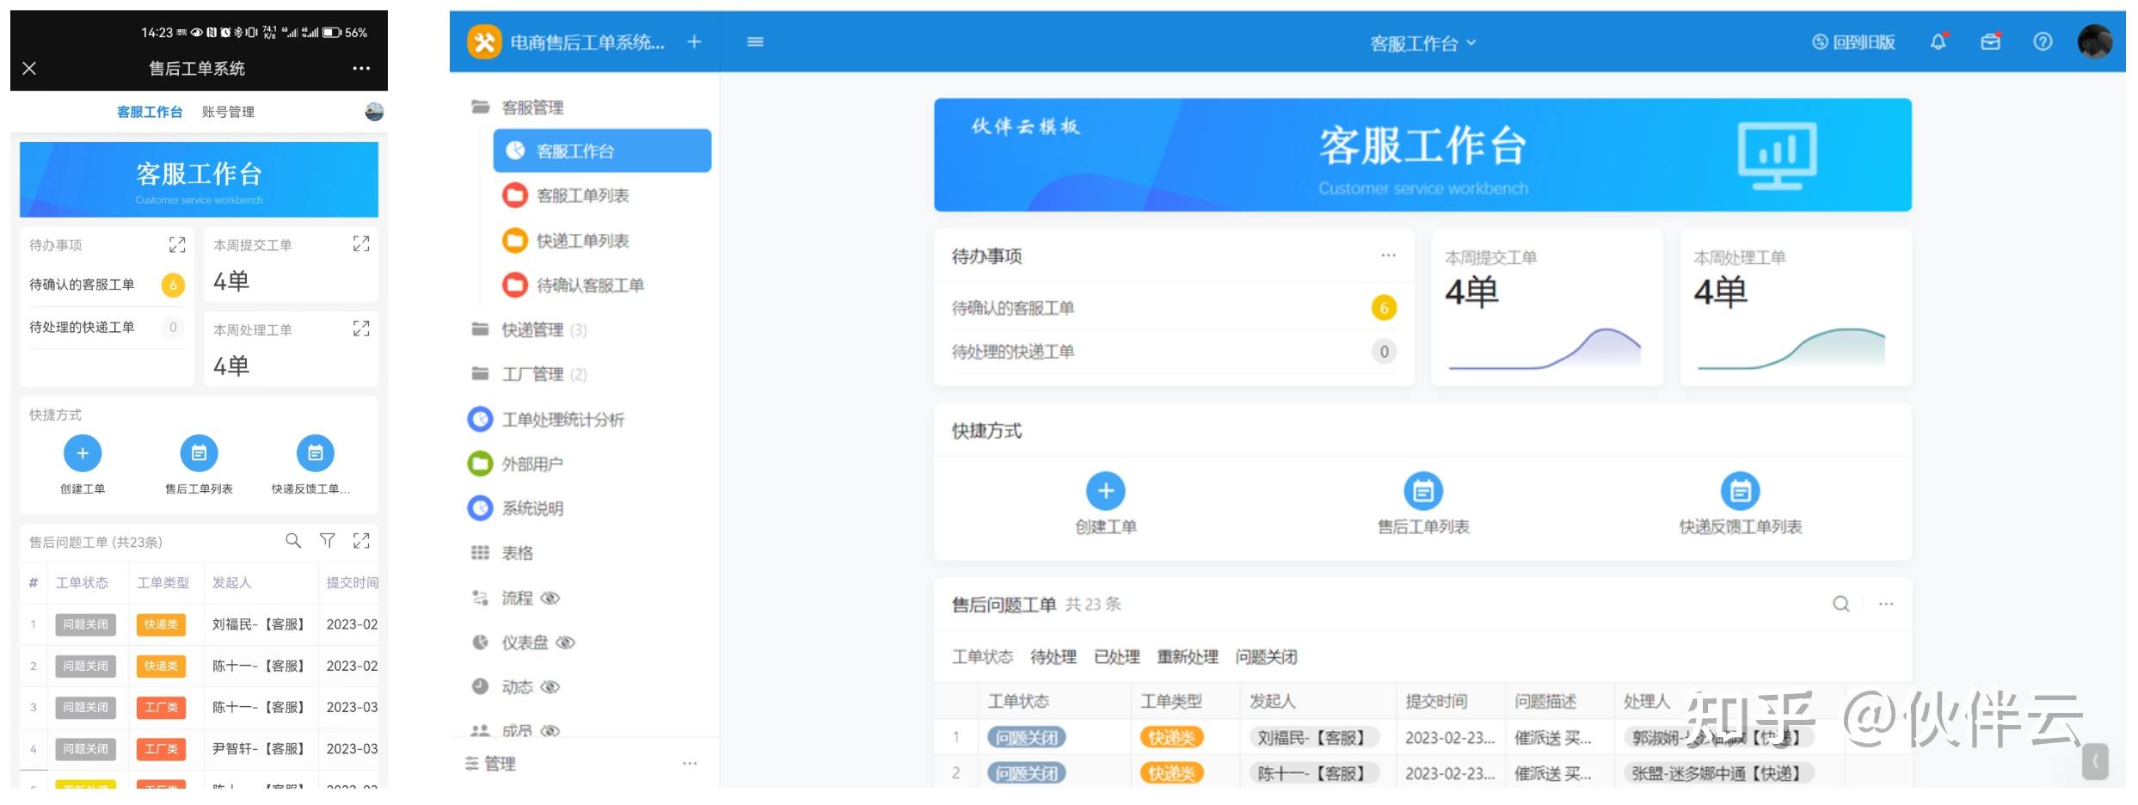Click desktop 售后工单列表 shortcut icon
This screenshot has width=2138, height=805.
(1423, 491)
